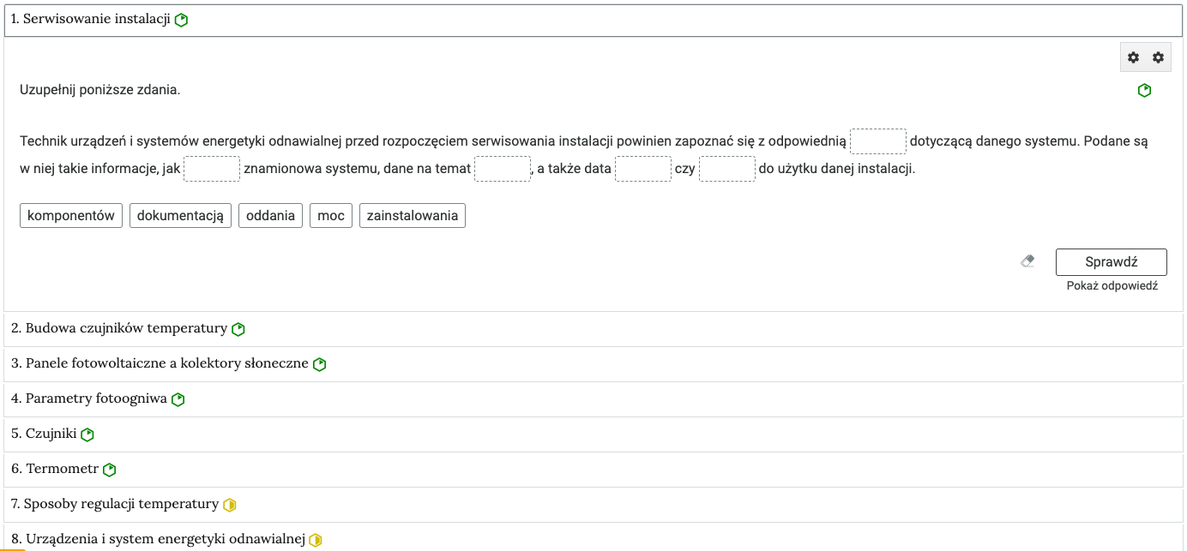The image size is (1187, 551).
Task: Select the word tile 'komponentów'
Action: tap(71, 216)
